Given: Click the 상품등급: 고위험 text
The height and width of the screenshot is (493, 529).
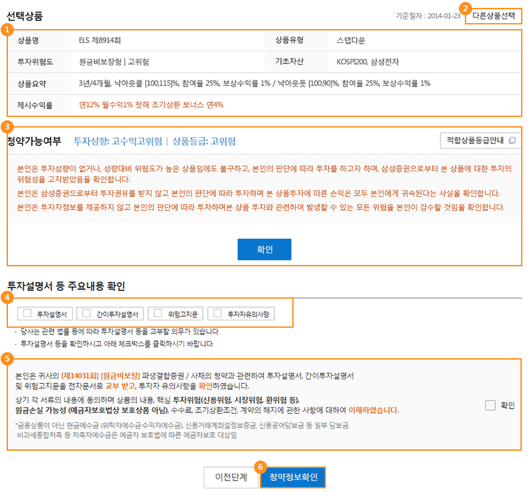Looking at the screenshot, I should tap(204, 141).
